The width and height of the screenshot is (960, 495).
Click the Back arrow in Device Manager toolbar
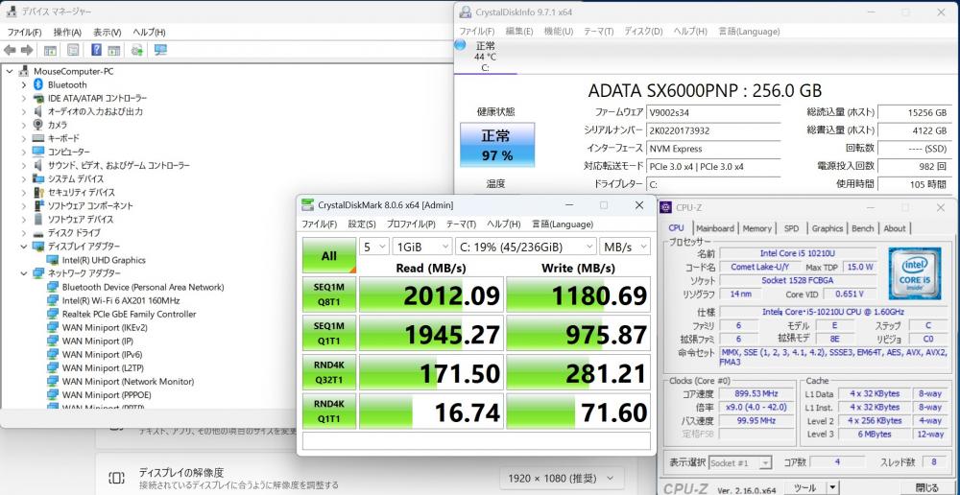10,50
